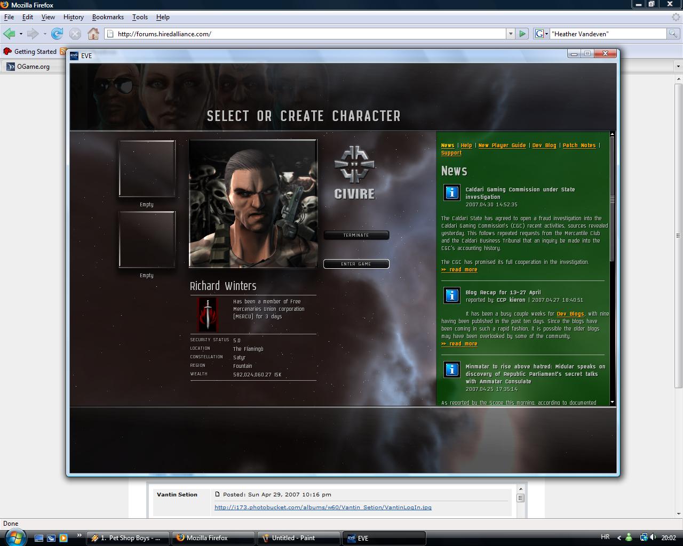Click info icon beside Blog Recap headline
This screenshot has height=546, width=683.
[x=452, y=295]
